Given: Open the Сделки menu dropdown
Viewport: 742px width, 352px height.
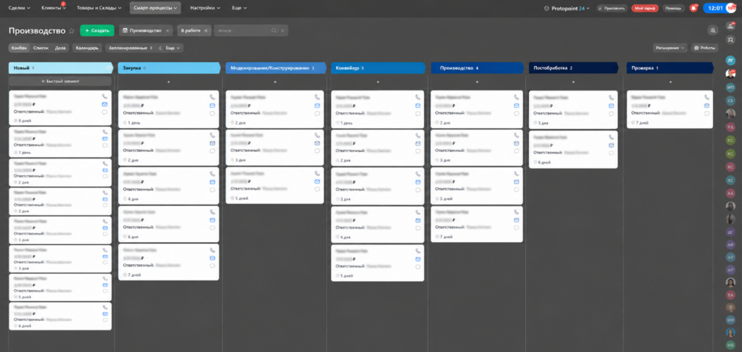Looking at the screenshot, I should pyautogui.click(x=20, y=8).
